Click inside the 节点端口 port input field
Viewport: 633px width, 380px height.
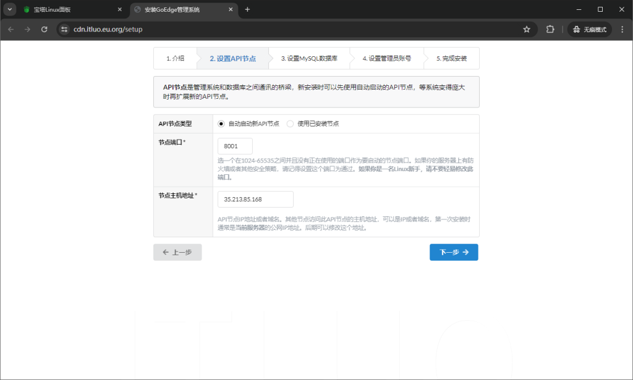[x=234, y=146]
